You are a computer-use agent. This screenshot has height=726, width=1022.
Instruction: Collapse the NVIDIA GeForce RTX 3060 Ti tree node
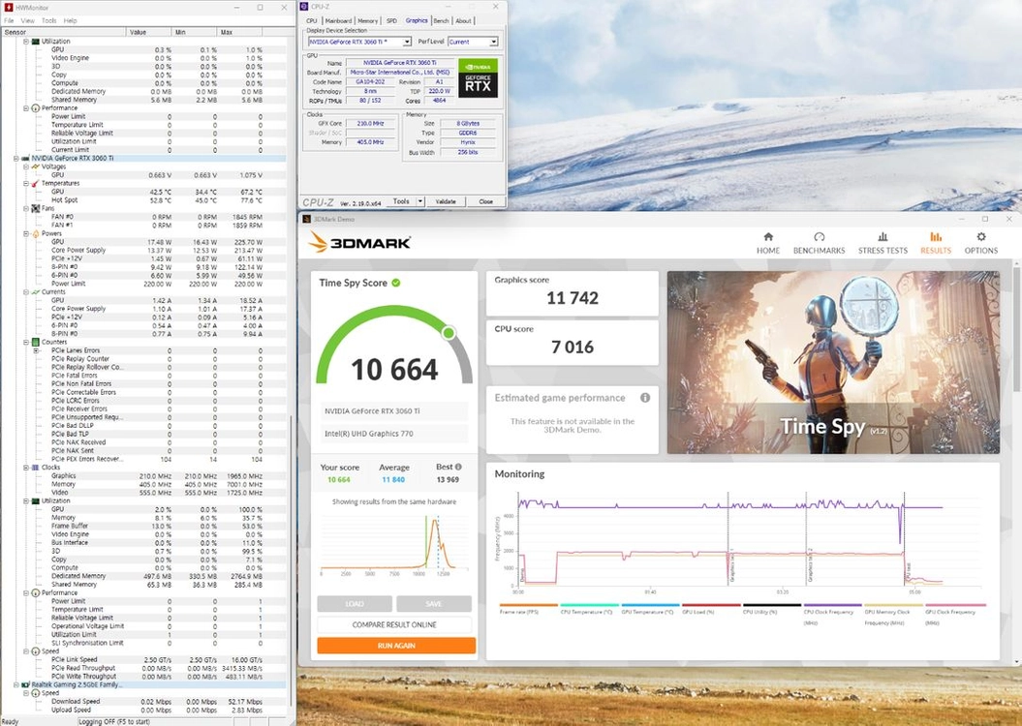pos(16,158)
